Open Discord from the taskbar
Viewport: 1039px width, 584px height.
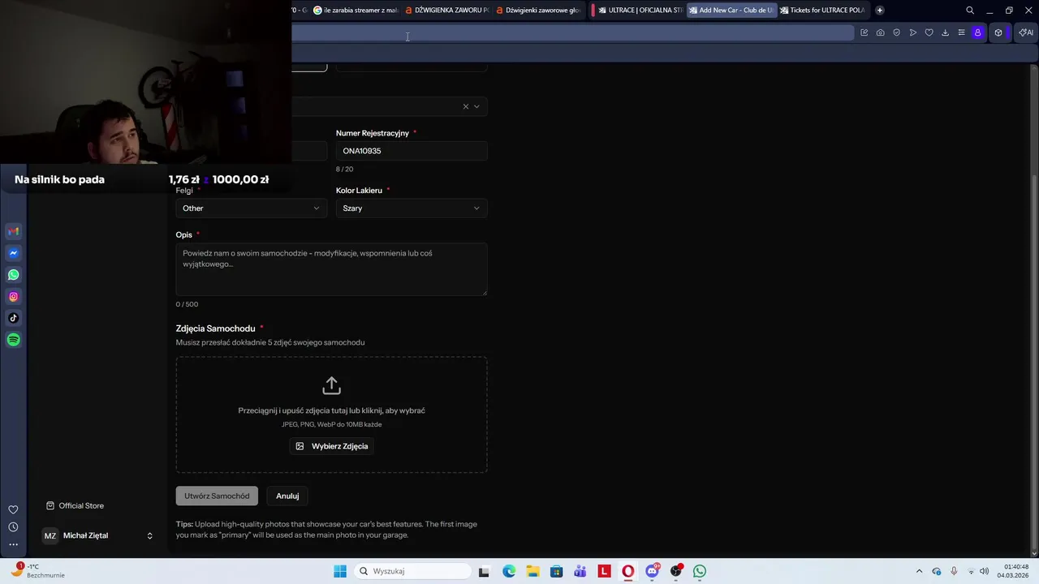coord(652,571)
